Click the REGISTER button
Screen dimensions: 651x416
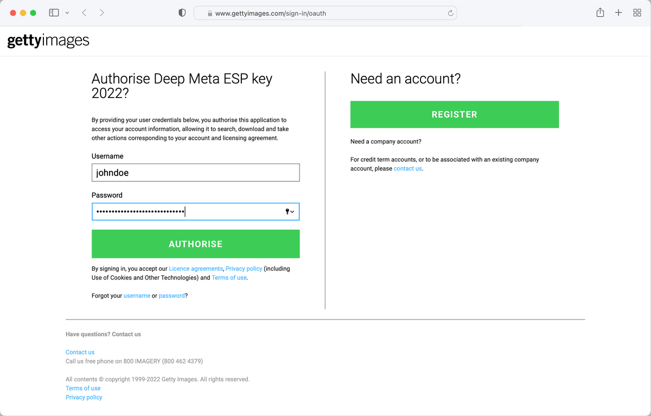click(x=455, y=114)
